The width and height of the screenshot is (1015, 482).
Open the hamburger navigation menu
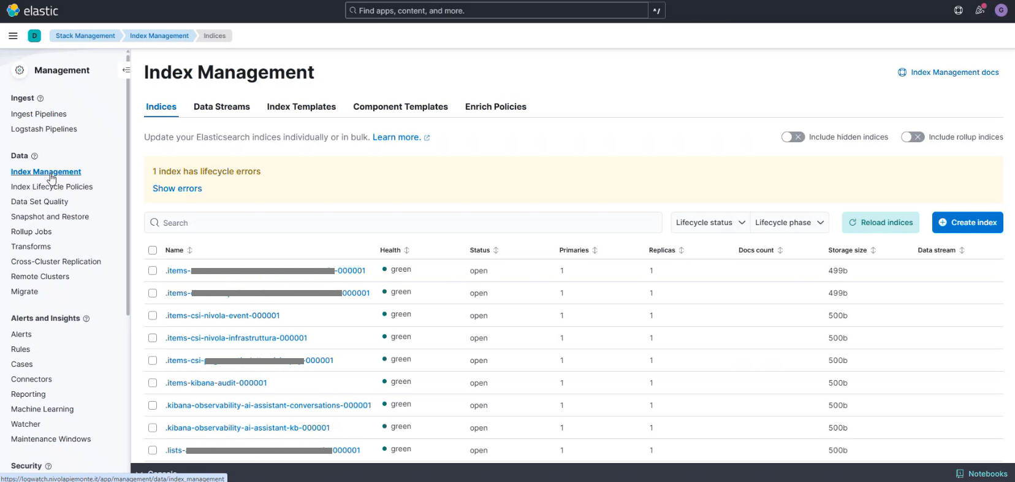pyautogui.click(x=13, y=36)
